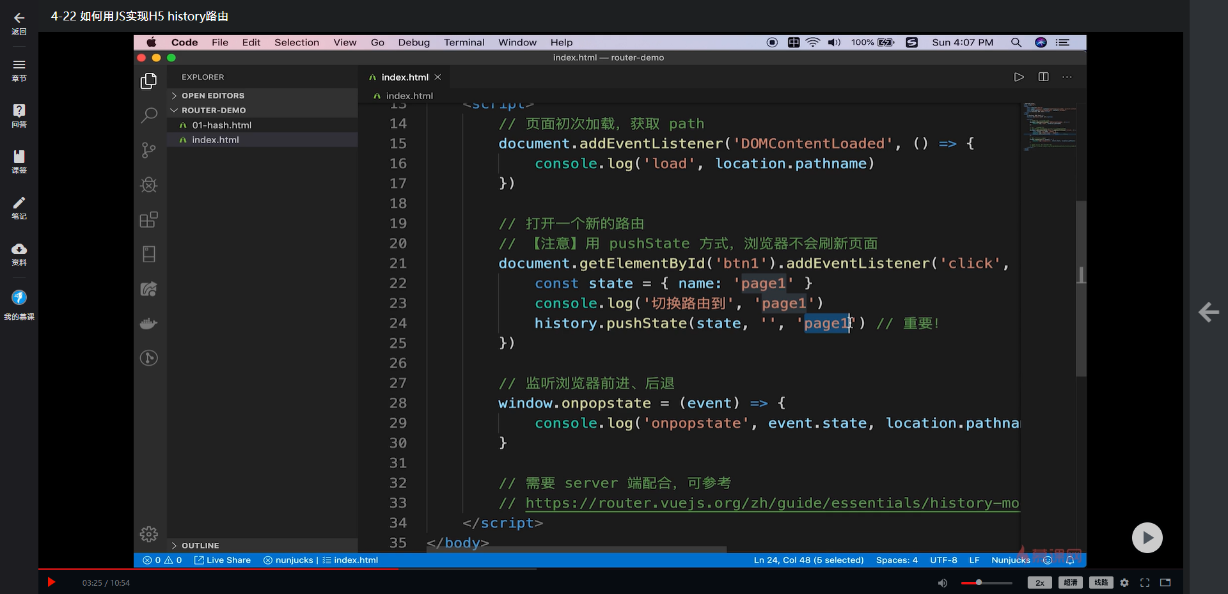The width and height of the screenshot is (1228, 594).
Task: Open the Code menu in macOS menu bar
Action: [x=184, y=42]
